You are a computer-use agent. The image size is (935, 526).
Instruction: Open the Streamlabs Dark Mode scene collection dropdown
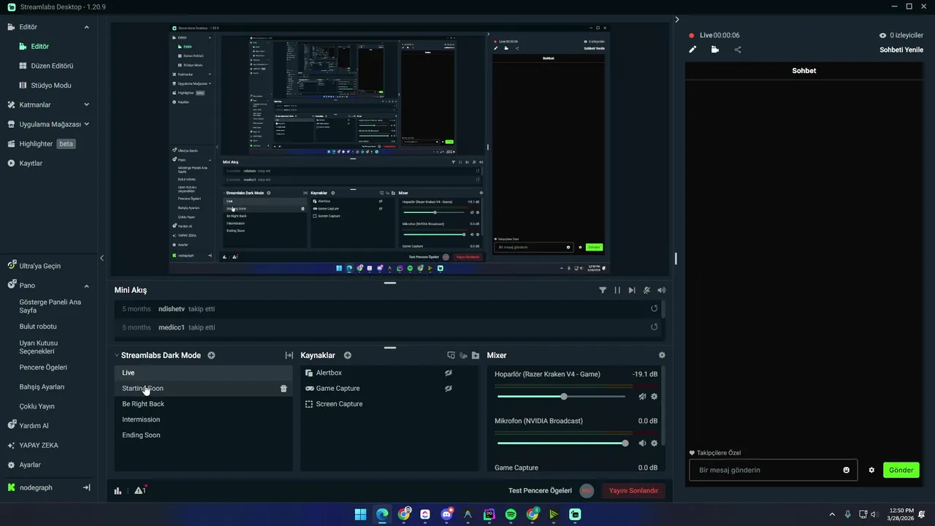tap(117, 355)
